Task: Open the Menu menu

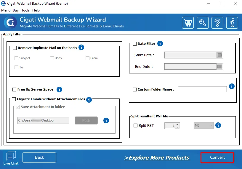Action: pyautogui.click(x=6, y=10)
